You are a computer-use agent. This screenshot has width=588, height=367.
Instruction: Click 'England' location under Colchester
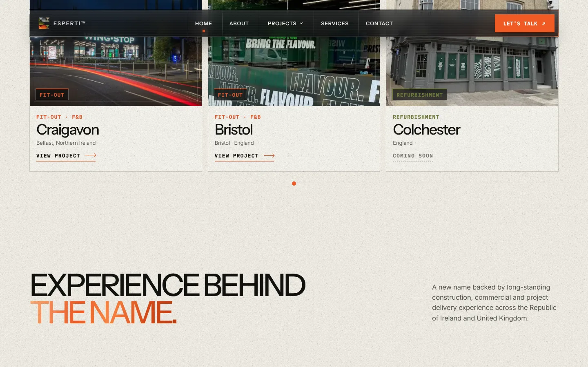(403, 143)
